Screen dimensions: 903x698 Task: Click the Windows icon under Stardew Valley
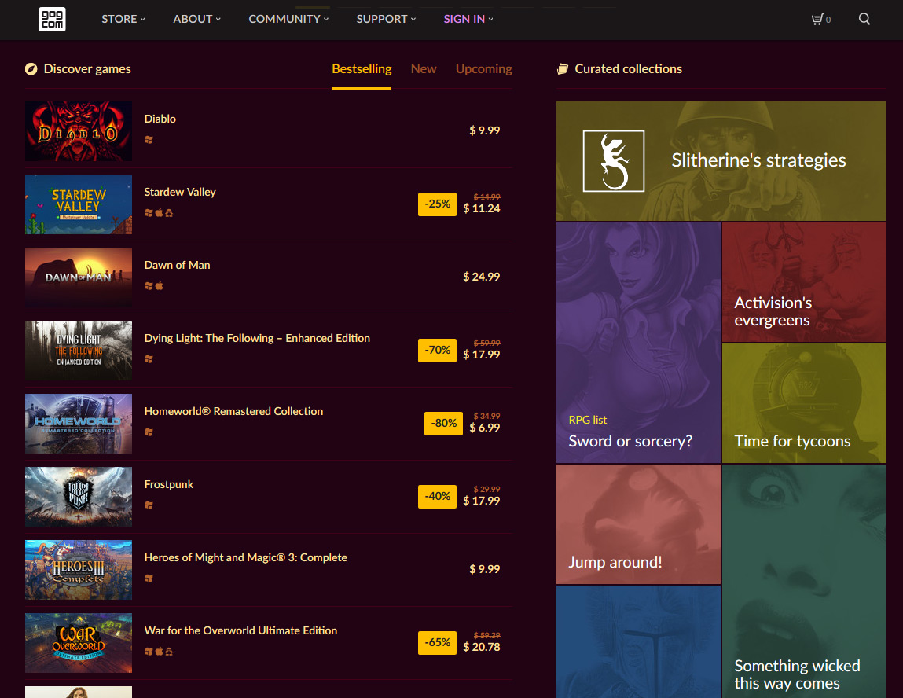(x=149, y=212)
